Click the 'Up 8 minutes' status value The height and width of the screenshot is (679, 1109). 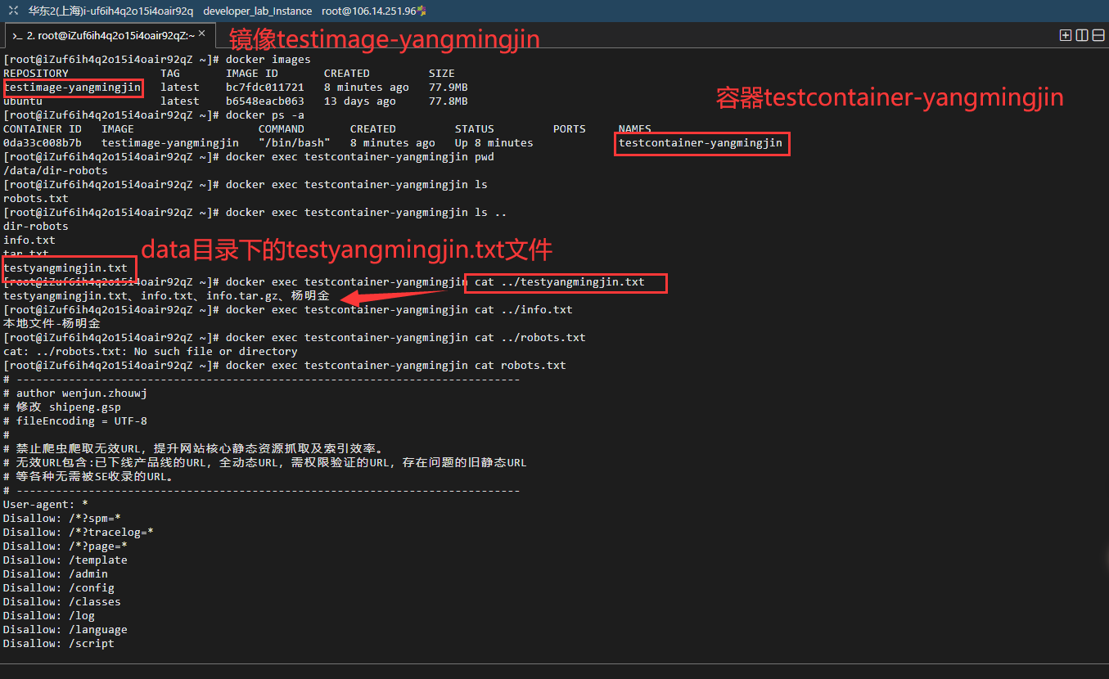pos(494,143)
